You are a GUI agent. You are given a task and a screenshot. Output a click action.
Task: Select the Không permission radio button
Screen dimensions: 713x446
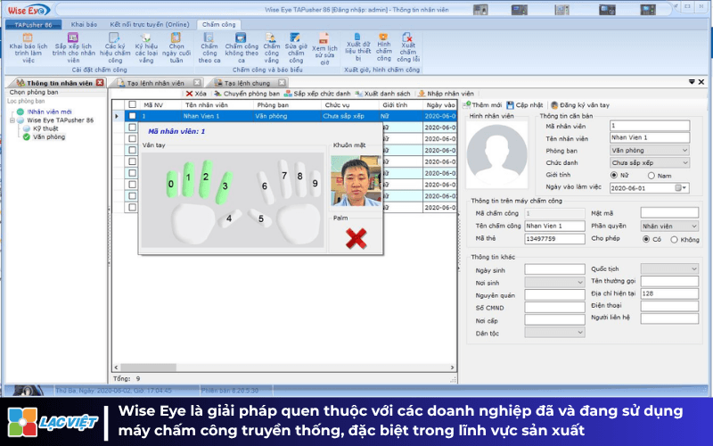674,239
